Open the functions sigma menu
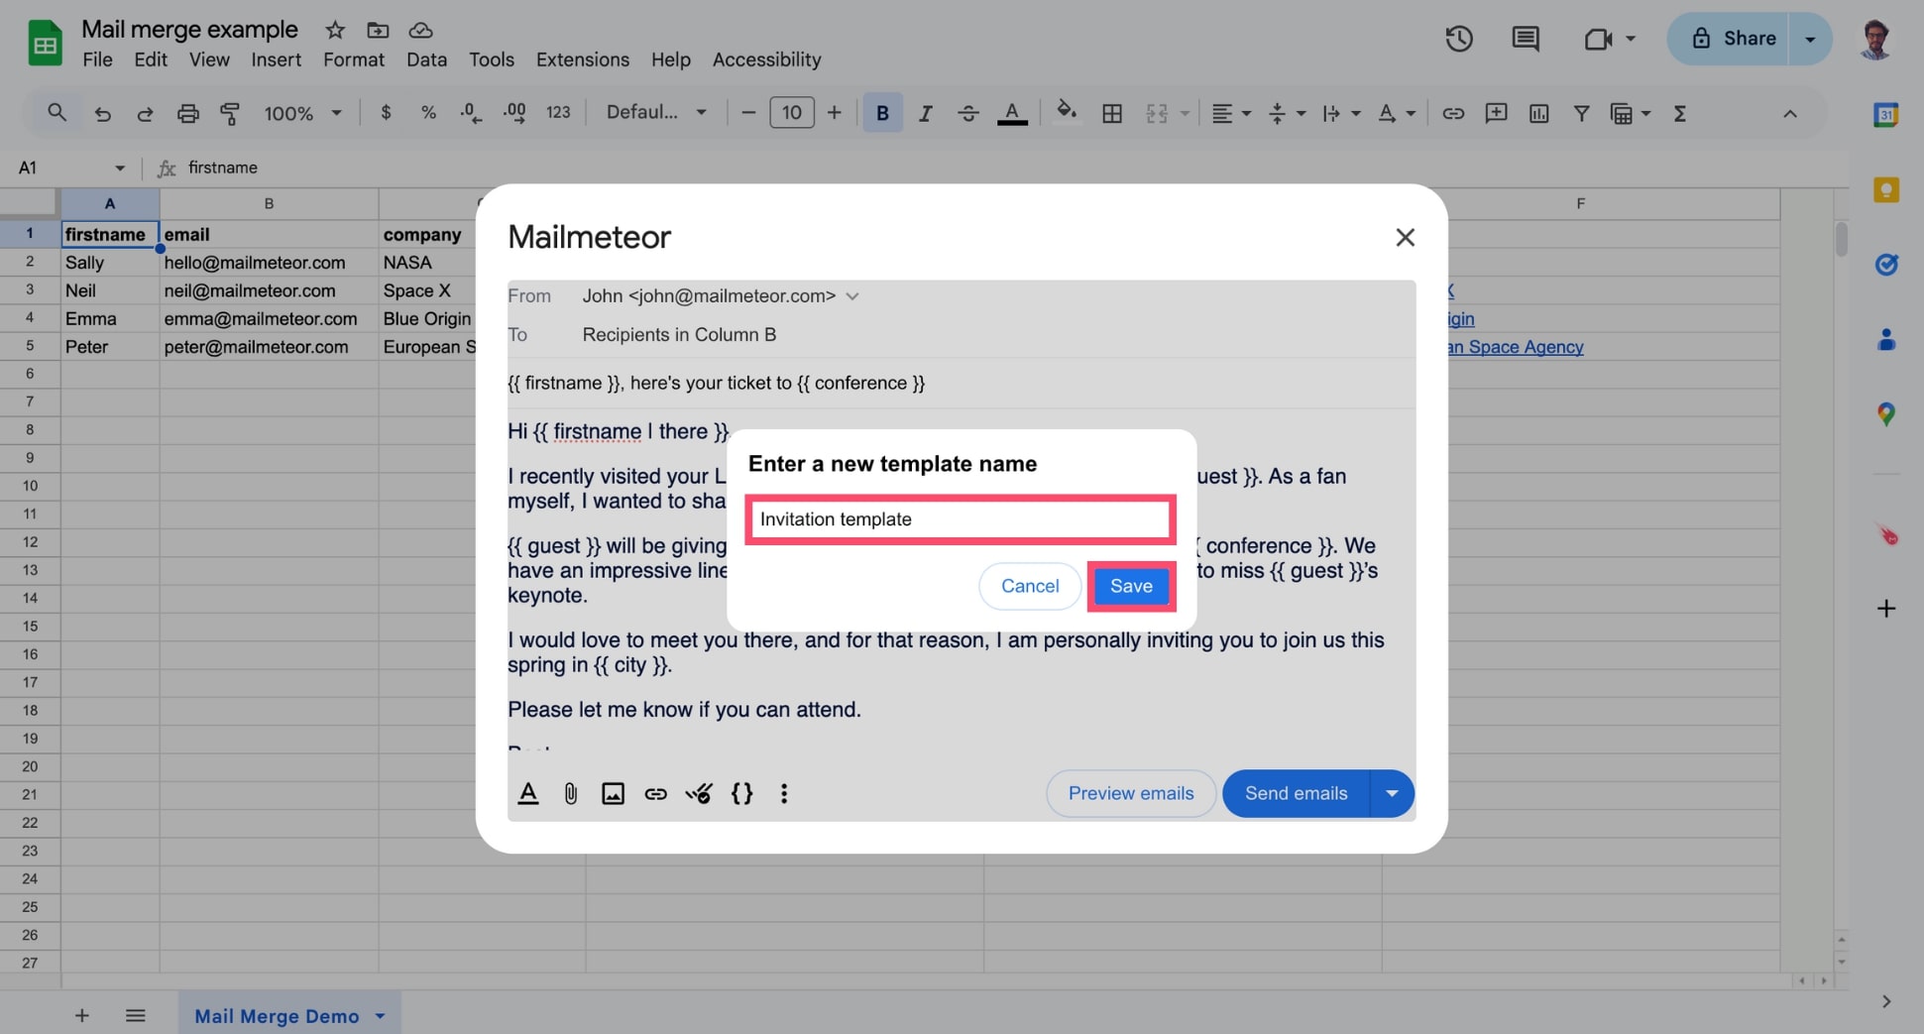1924x1034 pixels. tap(1679, 113)
